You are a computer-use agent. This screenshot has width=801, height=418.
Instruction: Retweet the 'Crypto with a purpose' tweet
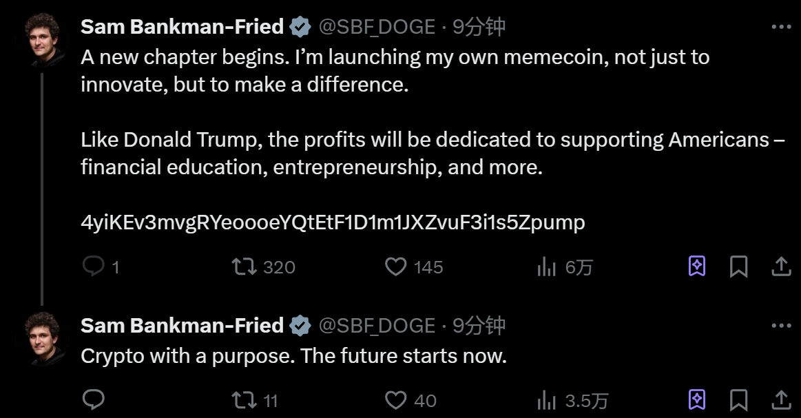coord(243,399)
